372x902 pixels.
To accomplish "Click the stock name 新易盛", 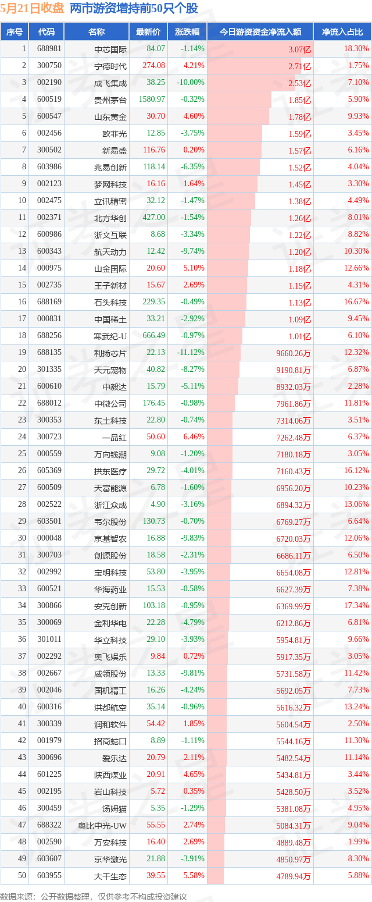I will (115, 150).
